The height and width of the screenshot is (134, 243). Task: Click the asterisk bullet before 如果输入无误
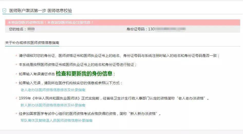(x=16, y=83)
